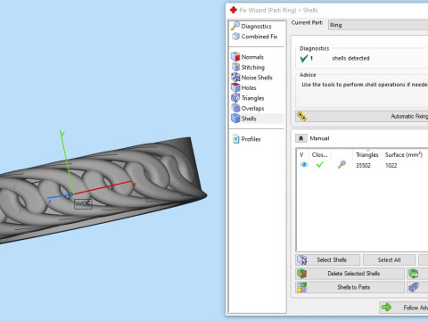Click the Shells step icon

pyautogui.click(x=235, y=119)
